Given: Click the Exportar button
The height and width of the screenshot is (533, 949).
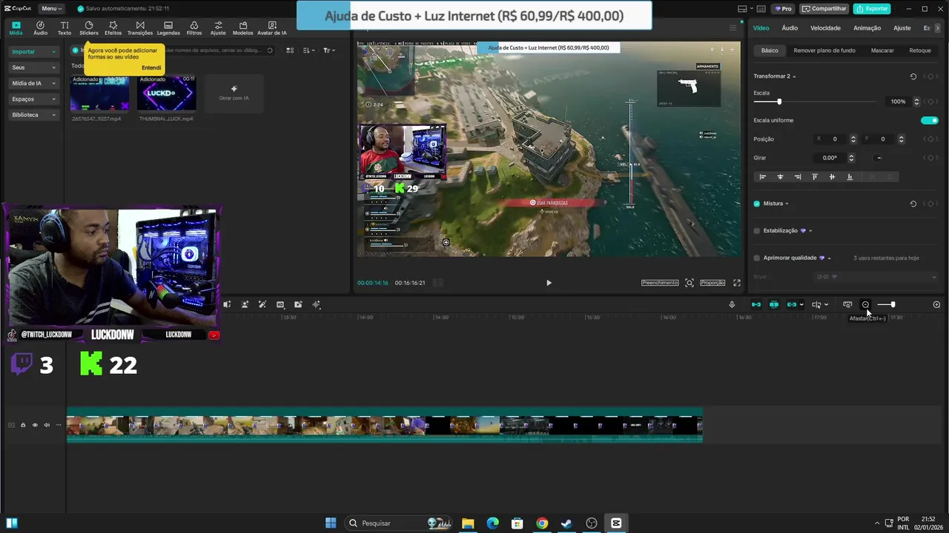Looking at the screenshot, I should tap(872, 9).
